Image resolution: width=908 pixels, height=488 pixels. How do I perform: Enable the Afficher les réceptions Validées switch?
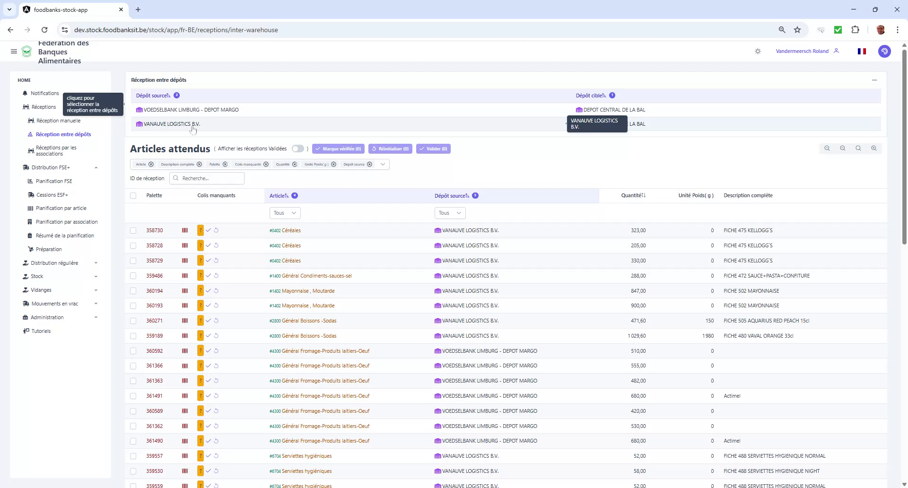[x=298, y=148]
